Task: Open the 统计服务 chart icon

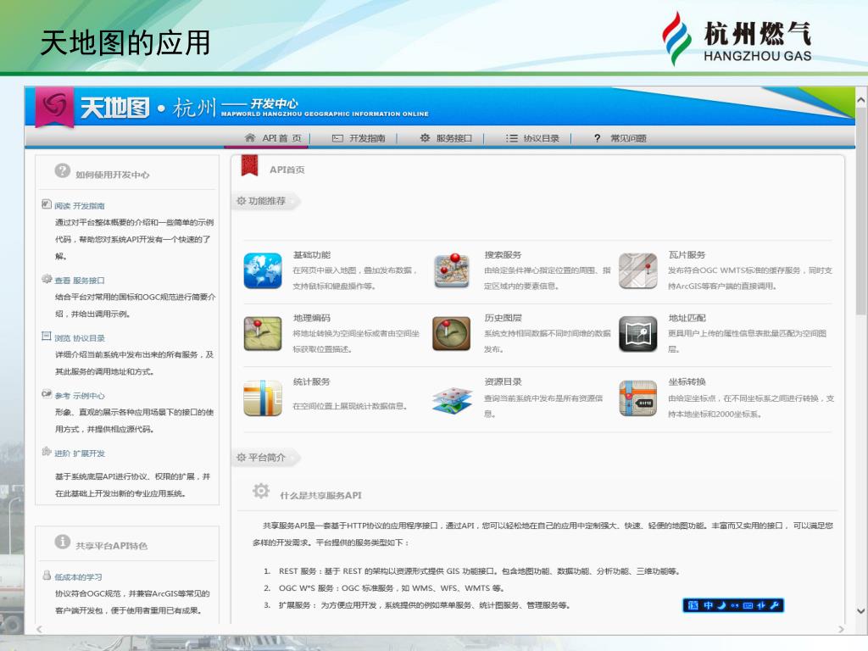Action: pos(263,398)
